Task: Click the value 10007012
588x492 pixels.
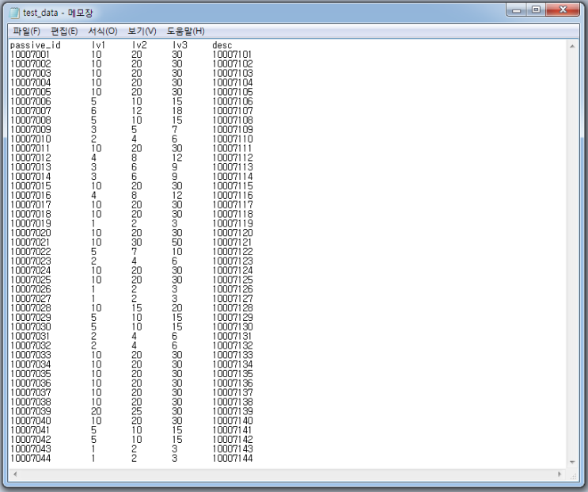Action: 30,158
